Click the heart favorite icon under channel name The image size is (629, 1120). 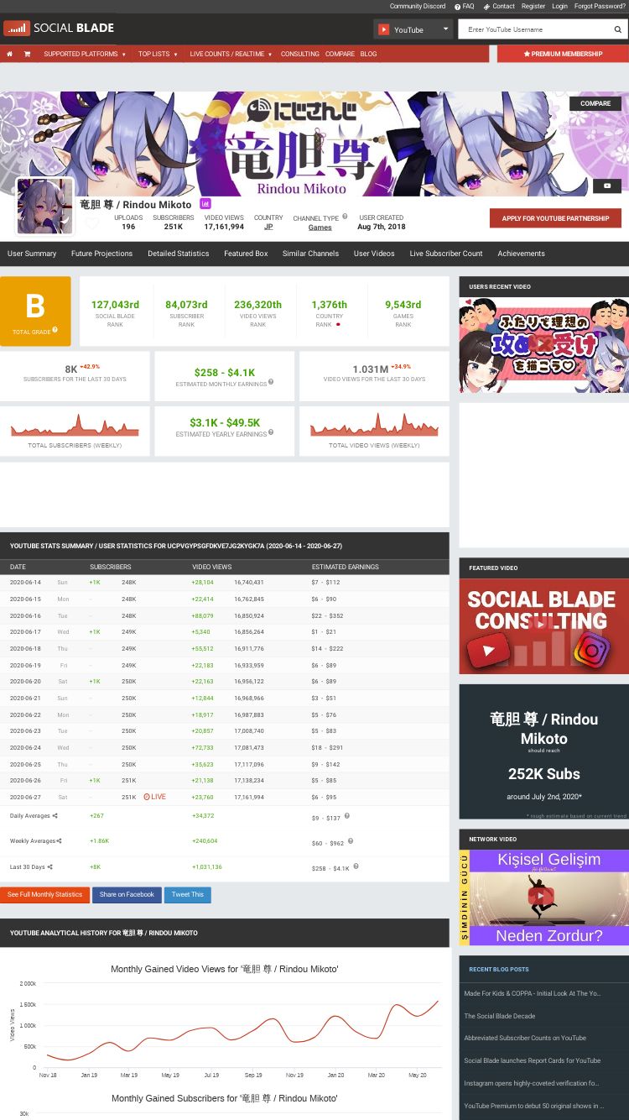click(x=92, y=224)
